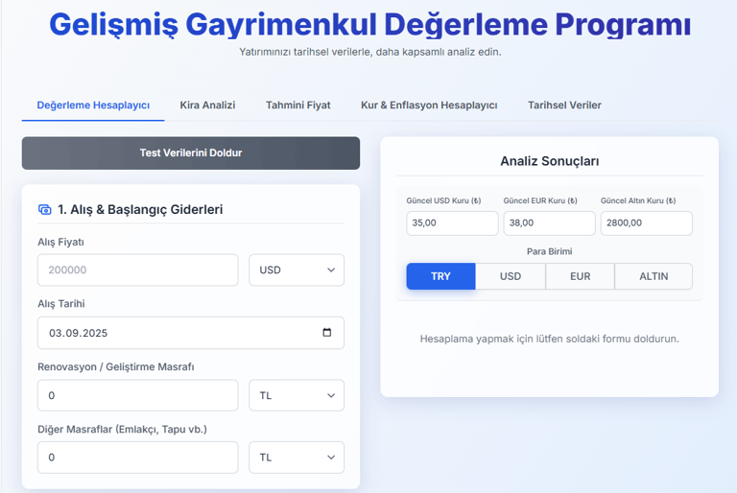Select EUR as Para Birimi

pyautogui.click(x=580, y=276)
